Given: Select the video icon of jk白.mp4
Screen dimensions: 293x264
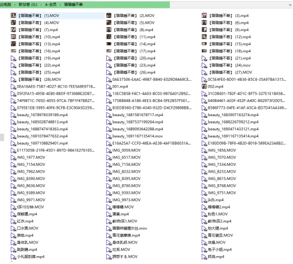Looking at the screenshot, I should click(x=204, y=200).
